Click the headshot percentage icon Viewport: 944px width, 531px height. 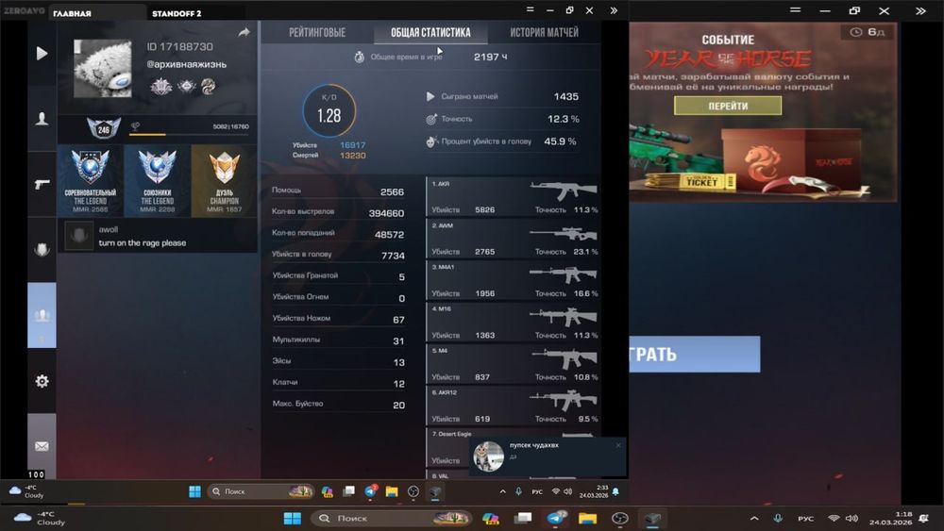coord(431,141)
